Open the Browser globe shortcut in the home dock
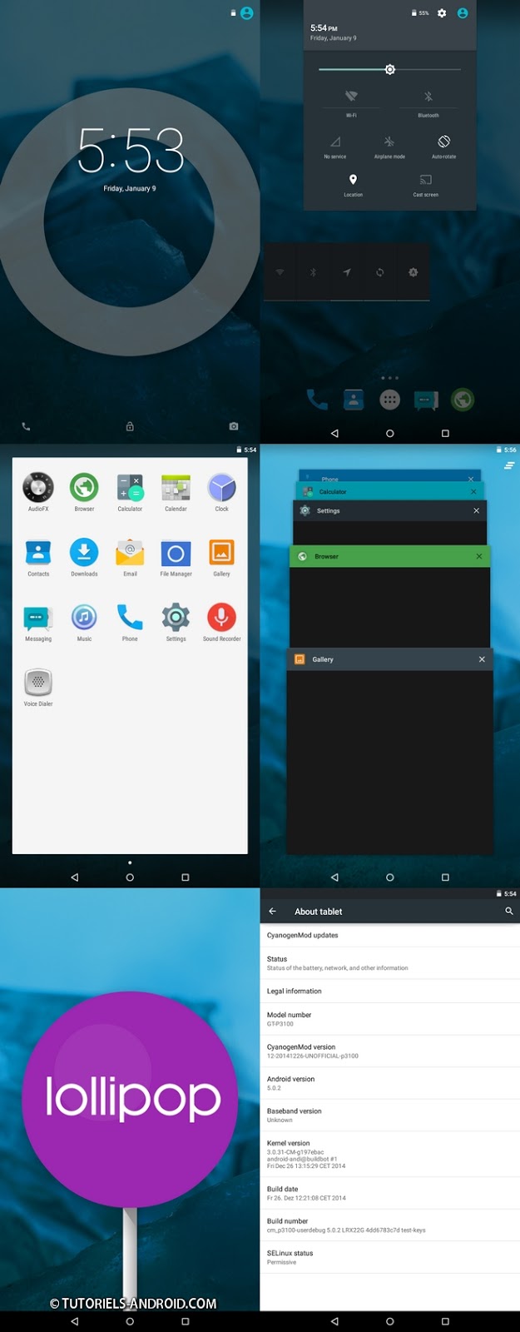The height and width of the screenshot is (1332, 520). pyautogui.click(x=463, y=400)
